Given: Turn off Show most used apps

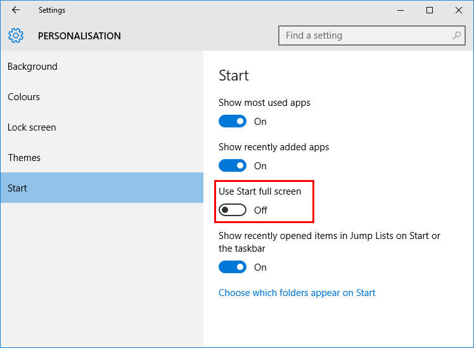Looking at the screenshot, I should (233, 121).
